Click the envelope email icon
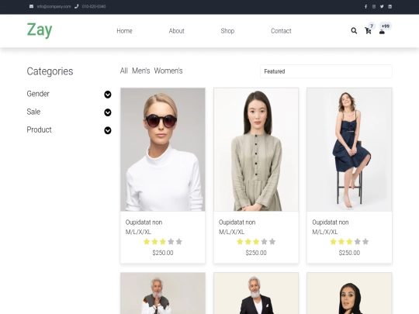419x314 pixels. [31, 6]
